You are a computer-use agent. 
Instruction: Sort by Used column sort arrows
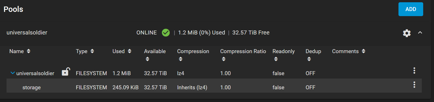tap(130, 51)
